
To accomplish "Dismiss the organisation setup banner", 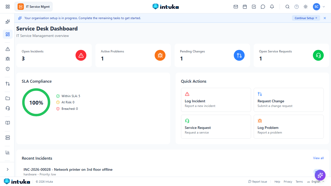I will click(325, 18).
